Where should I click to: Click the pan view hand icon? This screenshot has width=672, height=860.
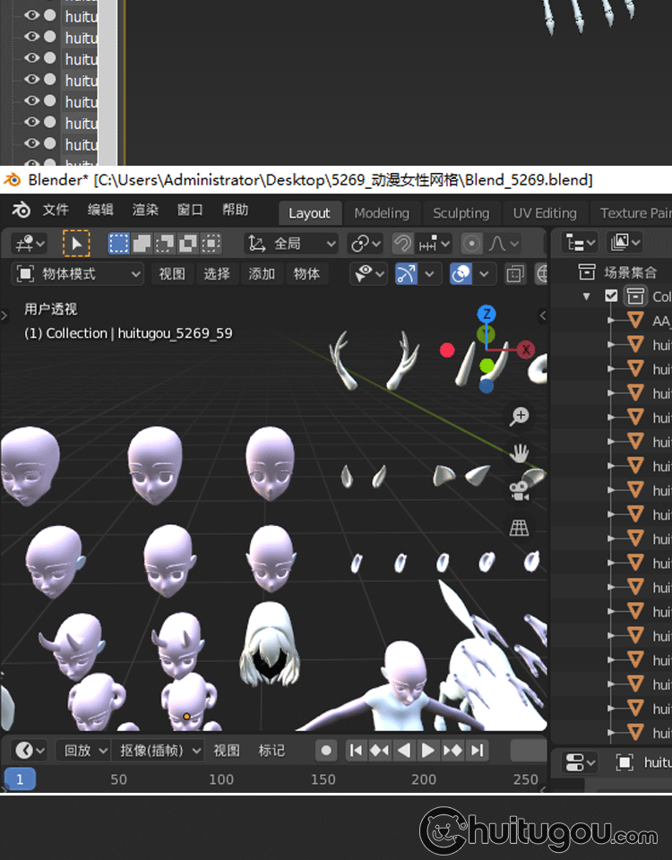(520, 452)
